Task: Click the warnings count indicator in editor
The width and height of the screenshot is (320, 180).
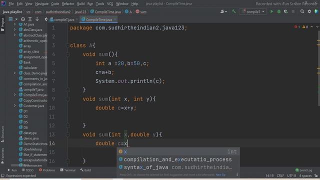Action: [305, 26]
